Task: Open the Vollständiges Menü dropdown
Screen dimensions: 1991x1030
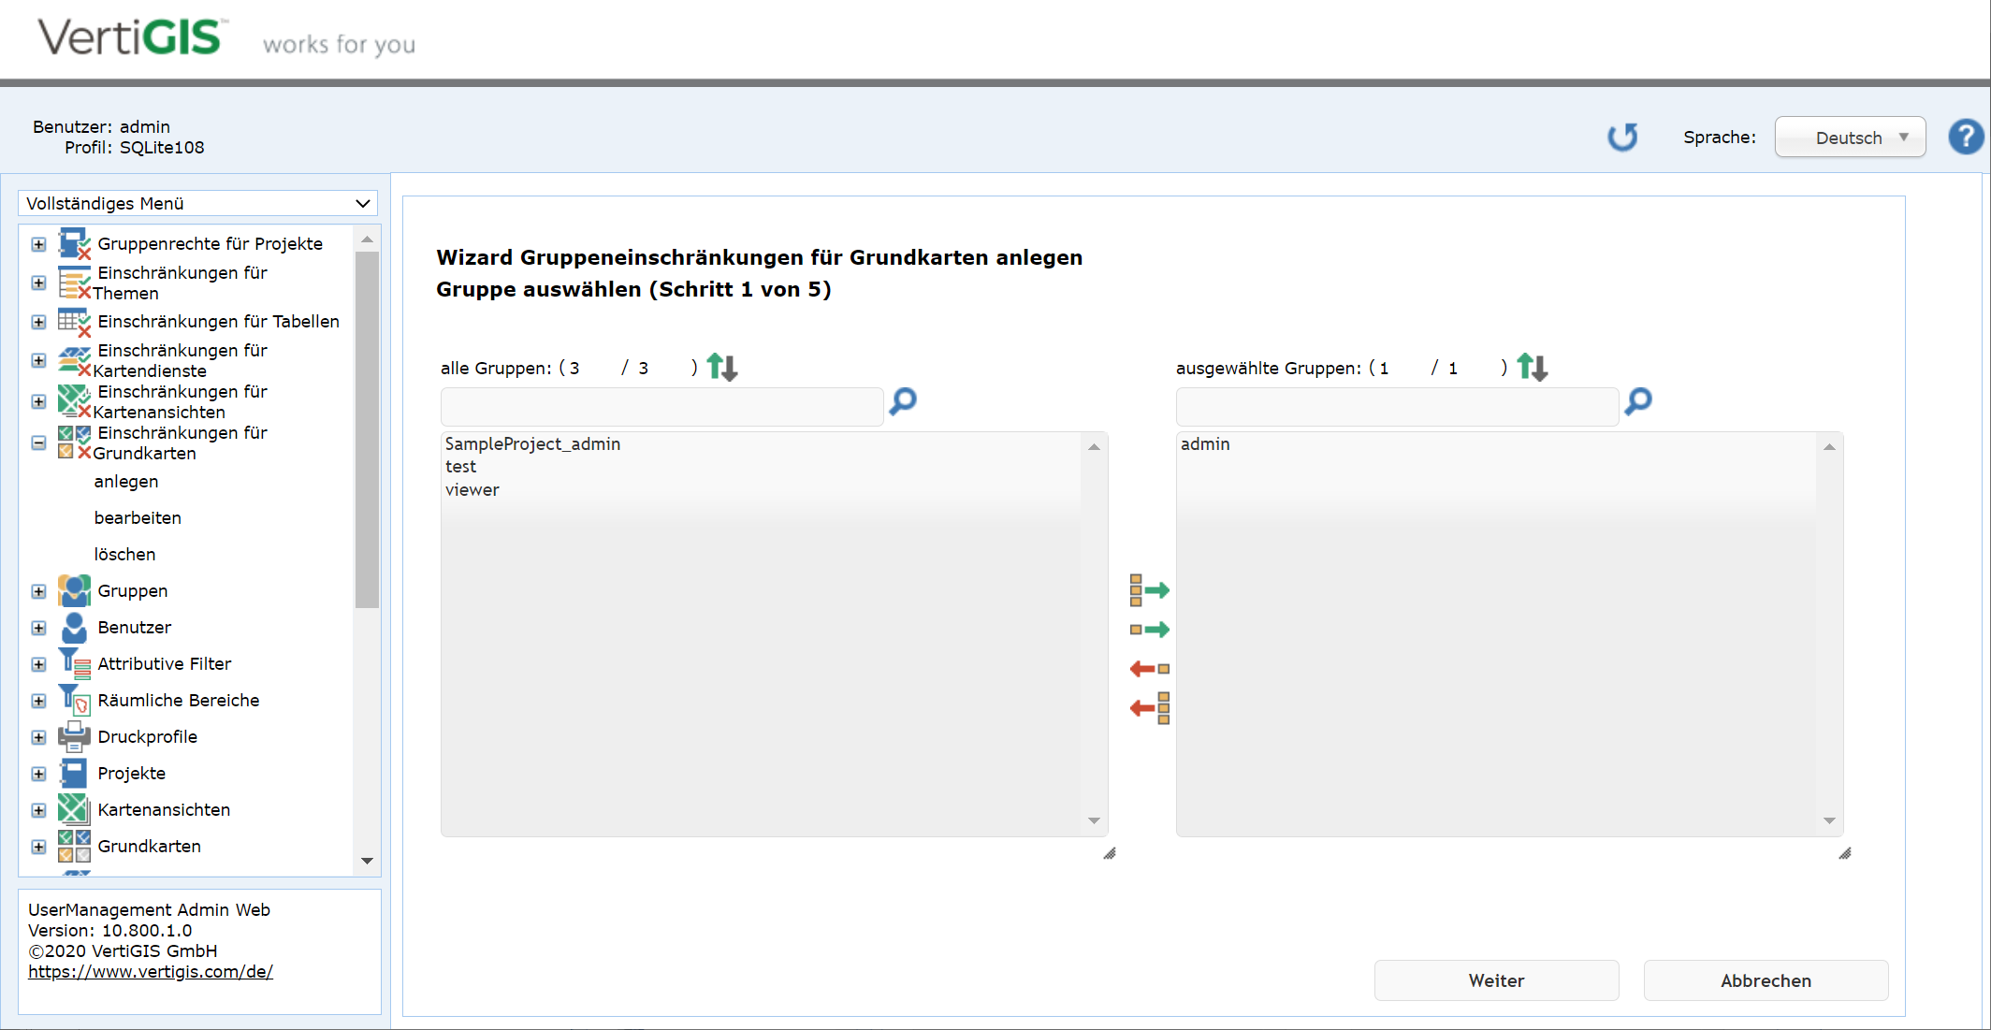Action: [198, 203]
